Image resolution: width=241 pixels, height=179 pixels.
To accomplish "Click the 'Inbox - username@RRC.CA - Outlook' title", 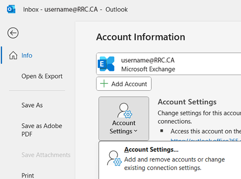I will (75, 9).
